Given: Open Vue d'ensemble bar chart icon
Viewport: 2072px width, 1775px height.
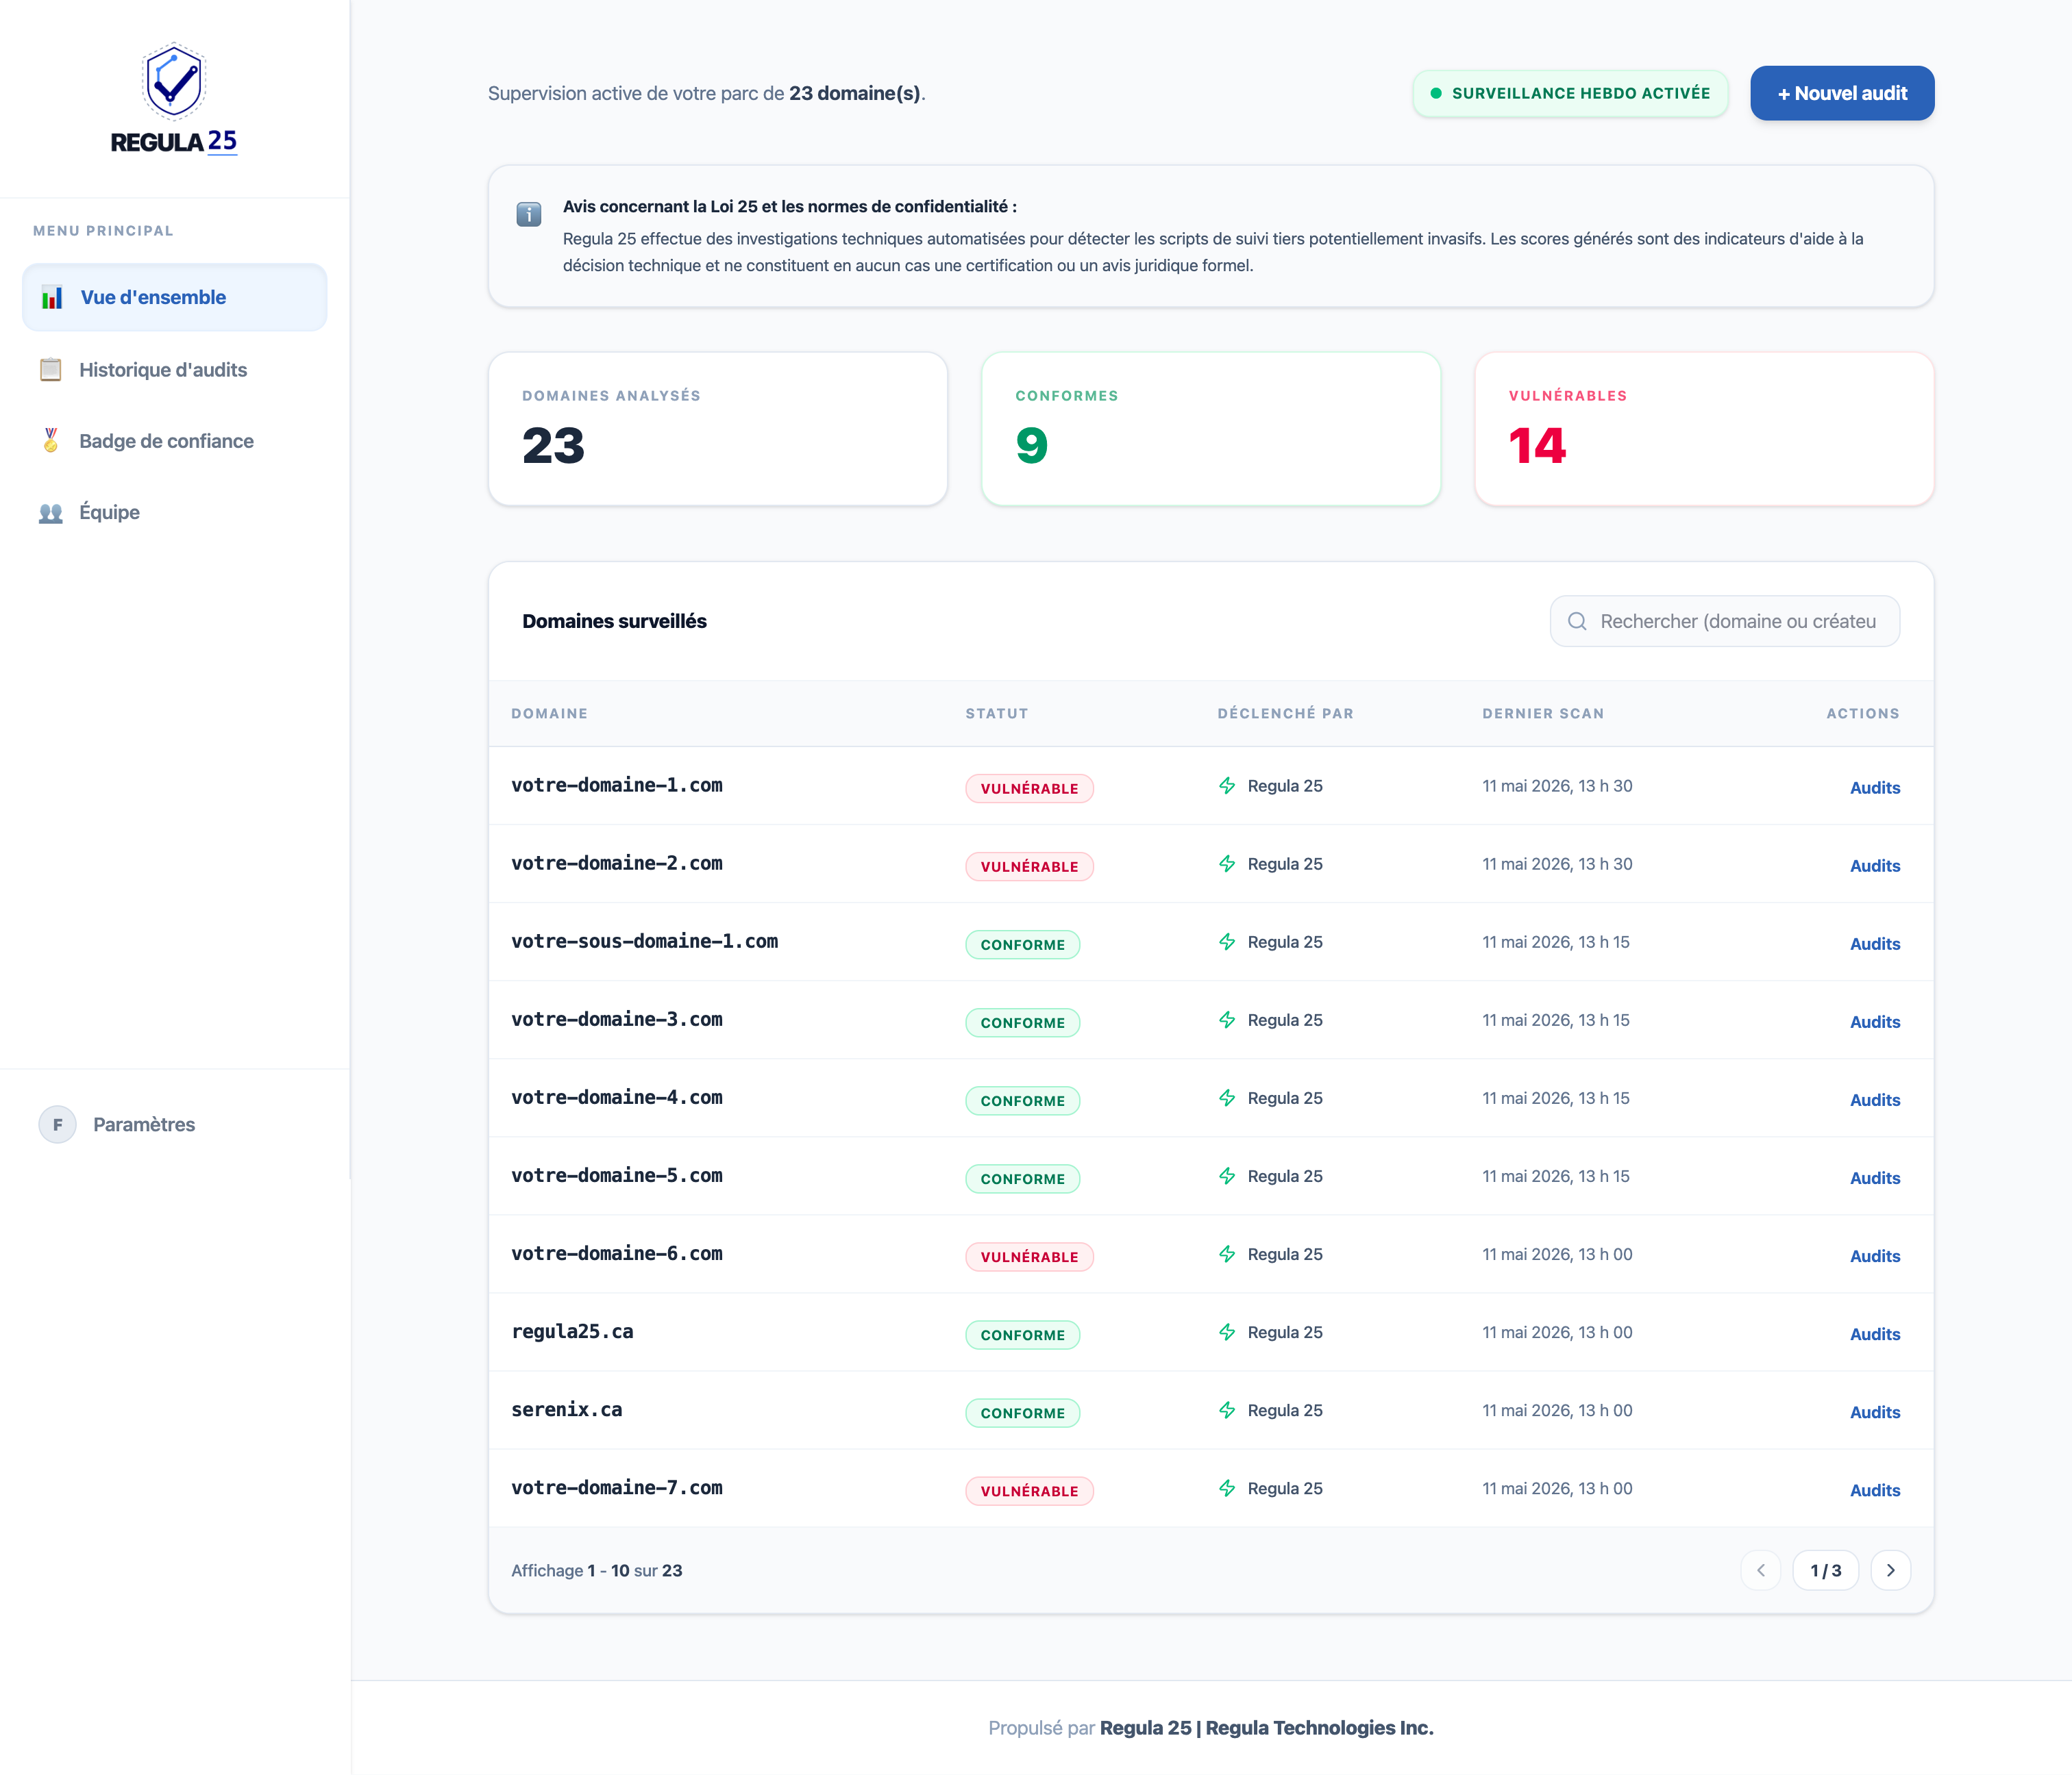Looking at the screenshot, I should point(52,298).
